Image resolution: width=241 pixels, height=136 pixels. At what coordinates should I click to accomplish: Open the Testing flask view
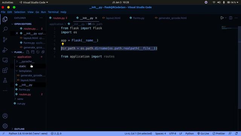tap(5, 80)
